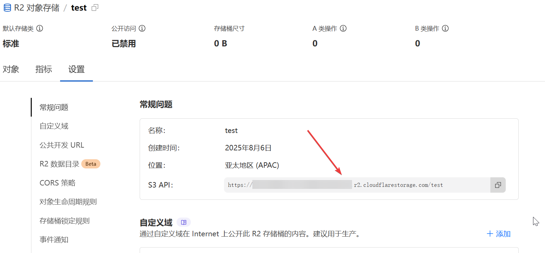Navigate to CORS 策略 section
This screenshot has height=253, width=545.
tap(57, 183)
